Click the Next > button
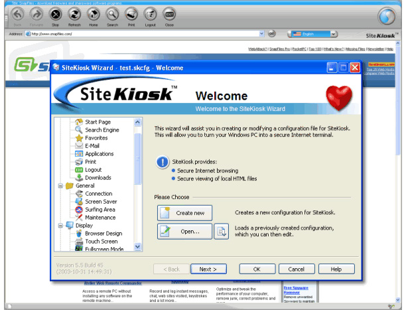406x310 pixels. (x=208, y=269)
